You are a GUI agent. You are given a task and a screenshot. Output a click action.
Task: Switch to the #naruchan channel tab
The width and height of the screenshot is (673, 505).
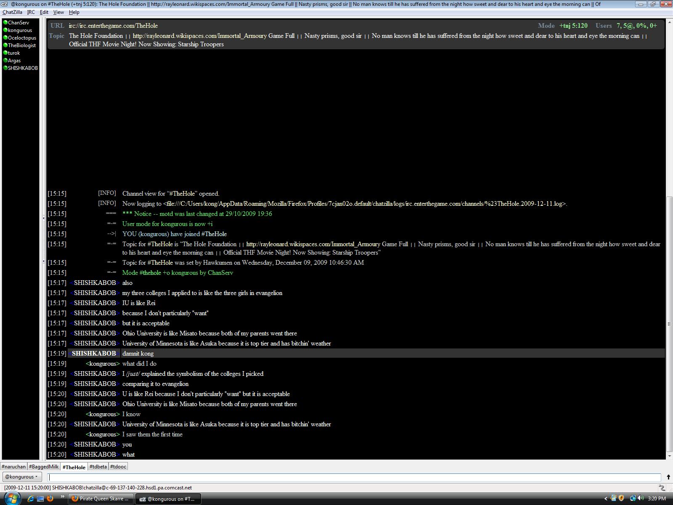click(x=14, y=467)
